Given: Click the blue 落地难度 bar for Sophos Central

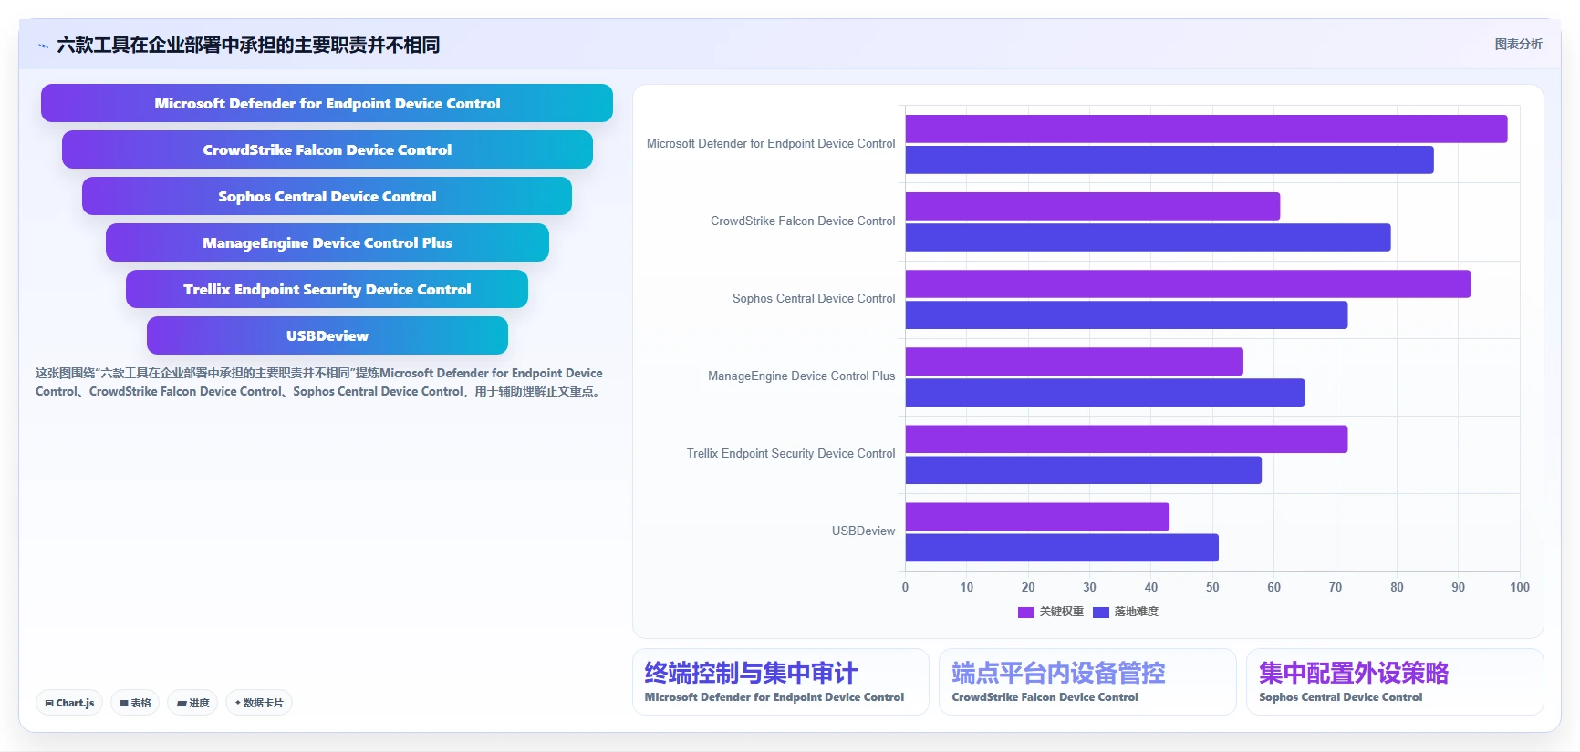Looking at the screenshot, I should (x=1127, y=314).
